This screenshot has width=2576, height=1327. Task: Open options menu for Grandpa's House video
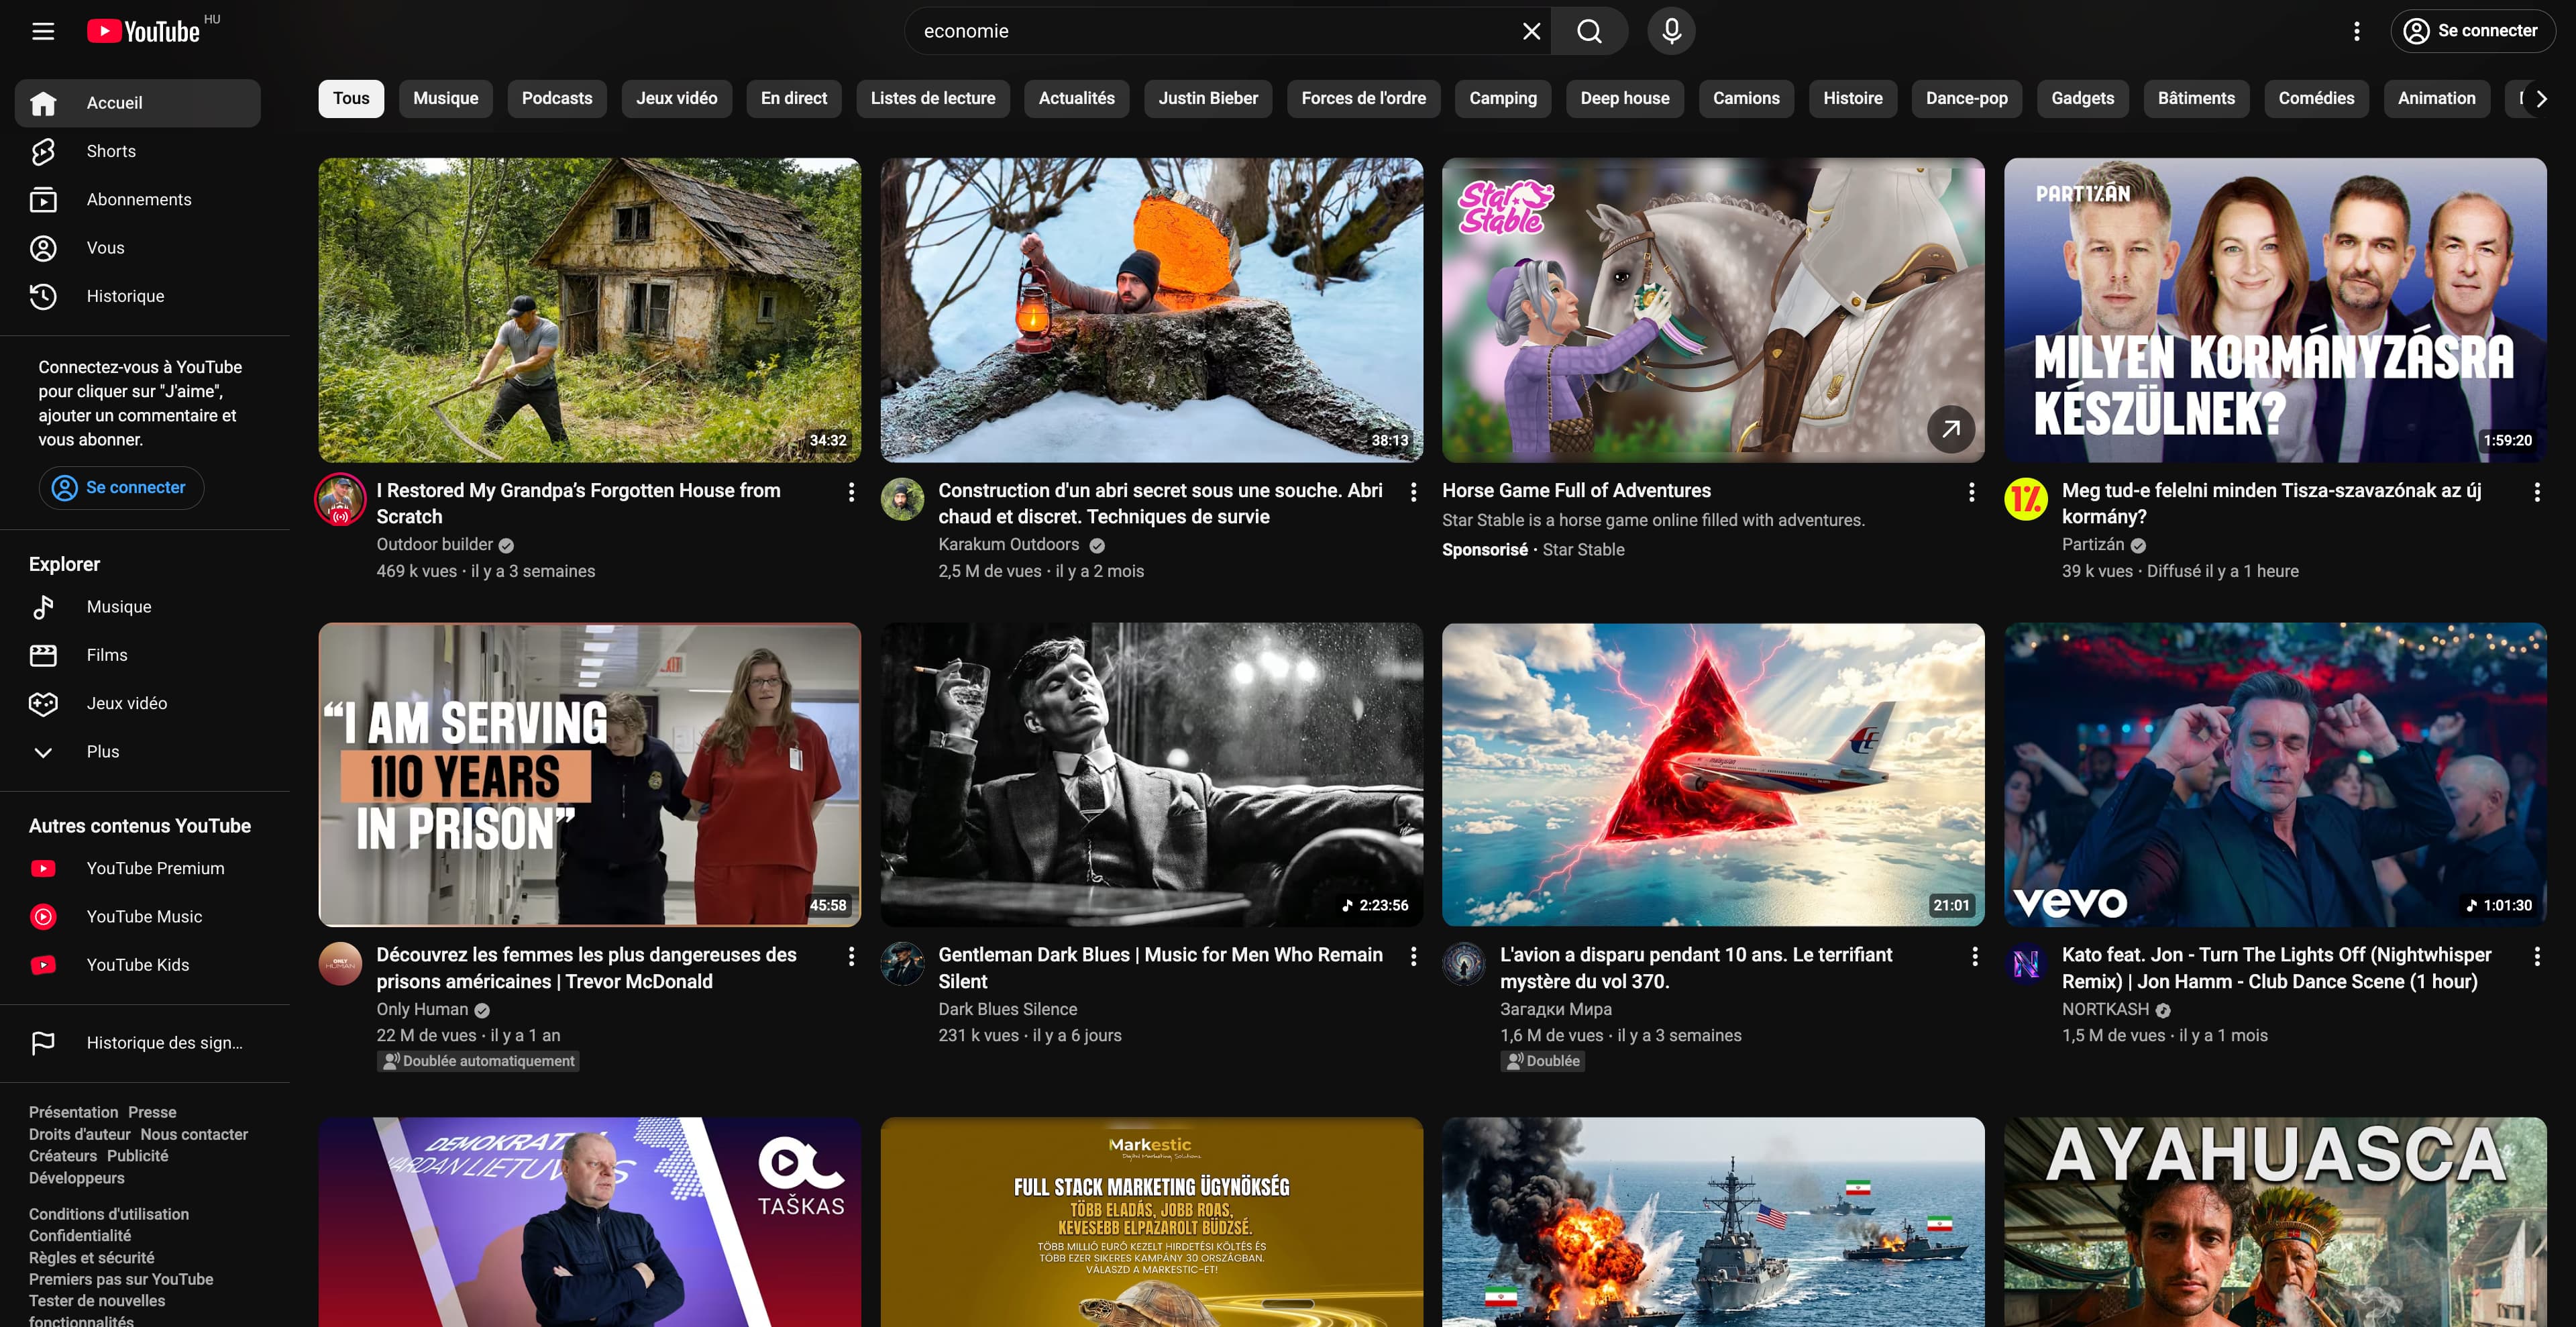851,491
